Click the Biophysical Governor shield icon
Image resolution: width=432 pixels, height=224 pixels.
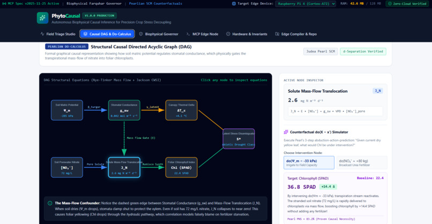[x=141, y=34]
